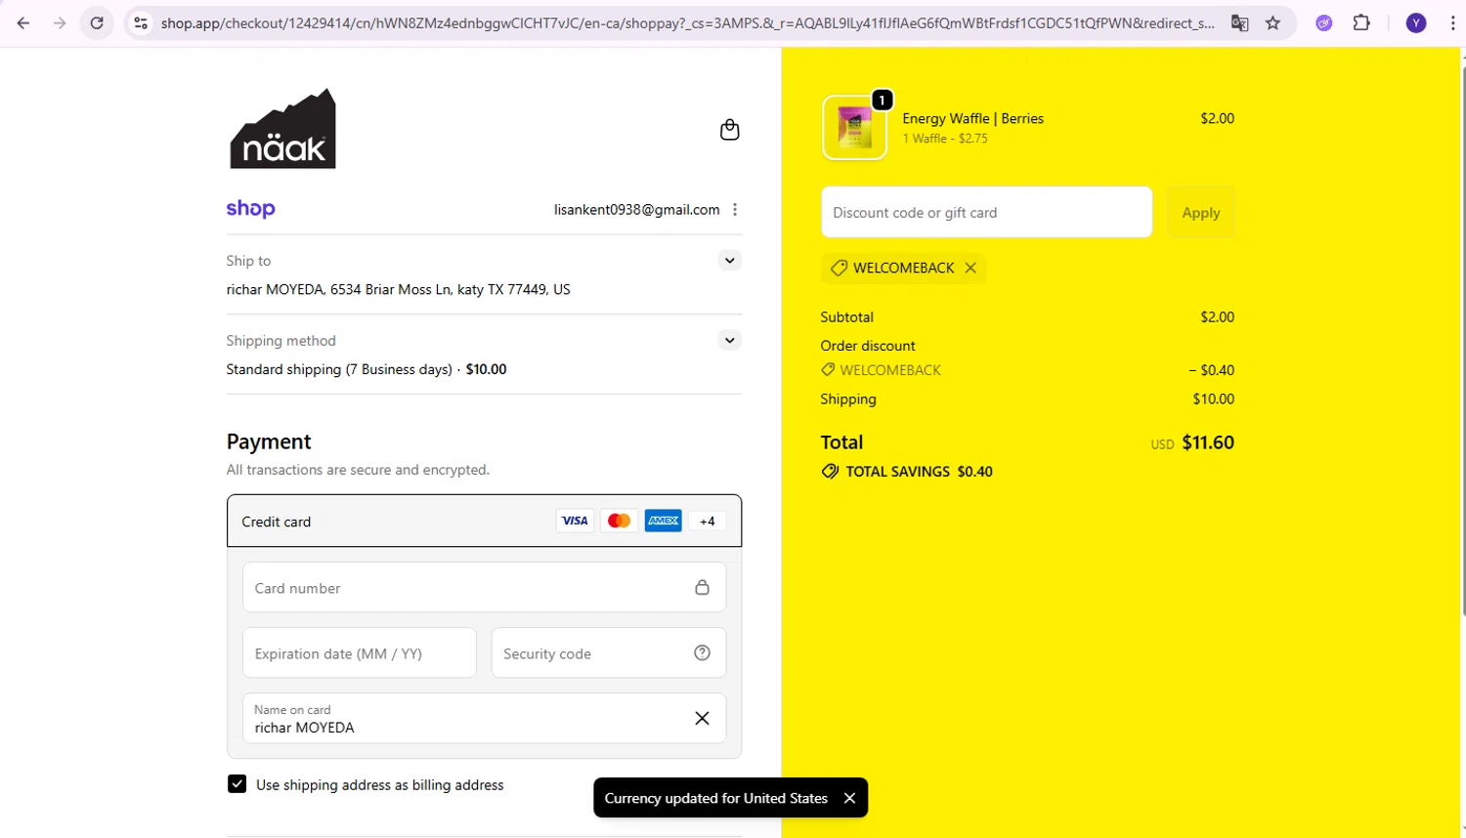Click the lock icon in Card number field

[x=702, y=587]
